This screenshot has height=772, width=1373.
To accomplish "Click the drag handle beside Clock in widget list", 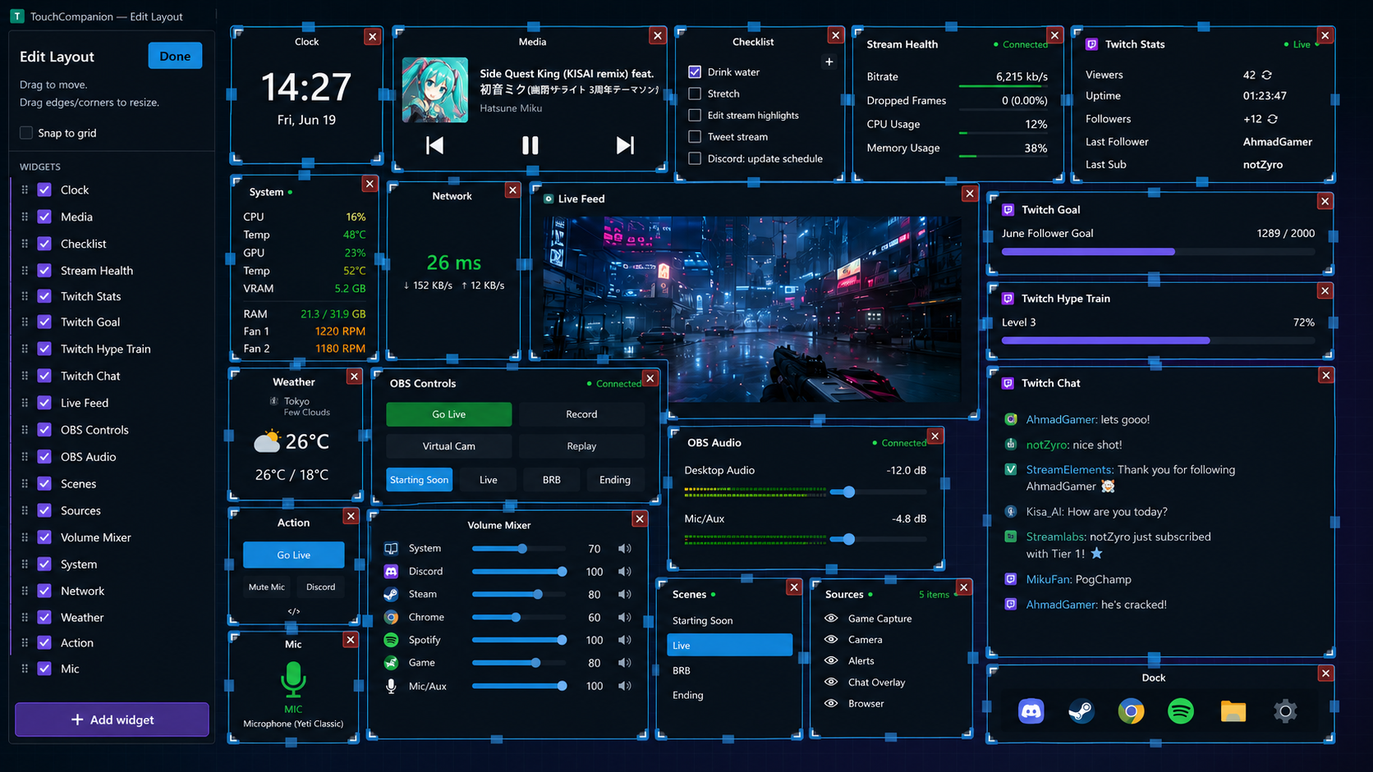I will click(x=25, y=190).
